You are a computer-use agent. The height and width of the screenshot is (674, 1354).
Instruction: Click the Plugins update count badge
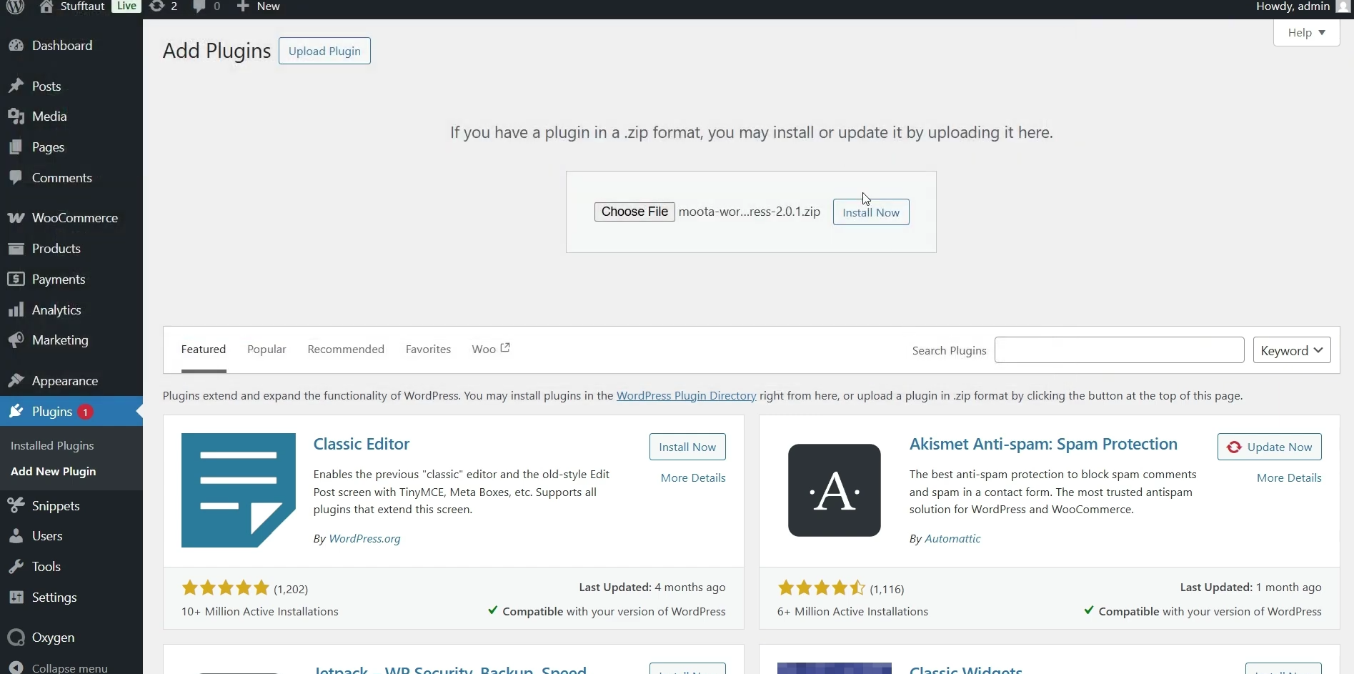[85, 412]
